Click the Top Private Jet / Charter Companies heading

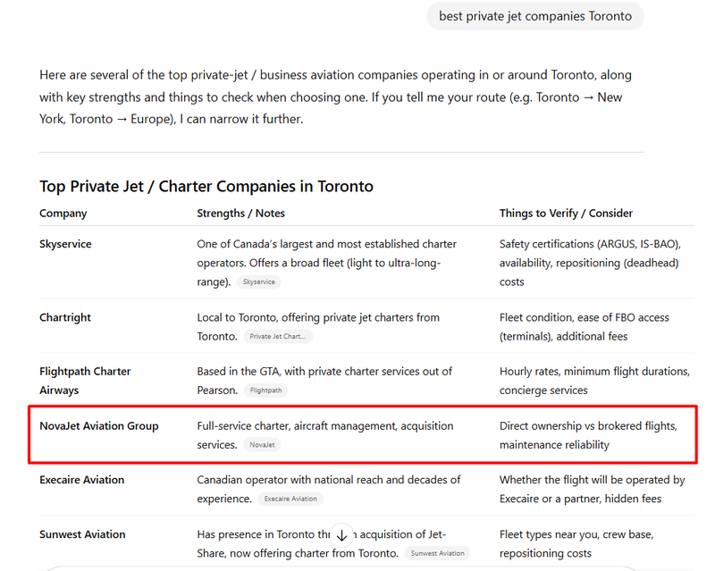tap(206, 187)
